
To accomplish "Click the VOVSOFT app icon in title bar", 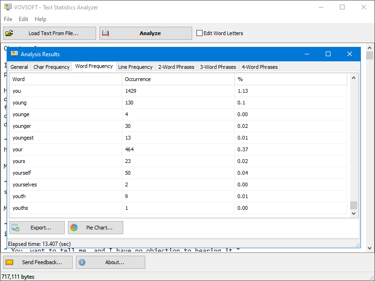I will pos(7,7).
